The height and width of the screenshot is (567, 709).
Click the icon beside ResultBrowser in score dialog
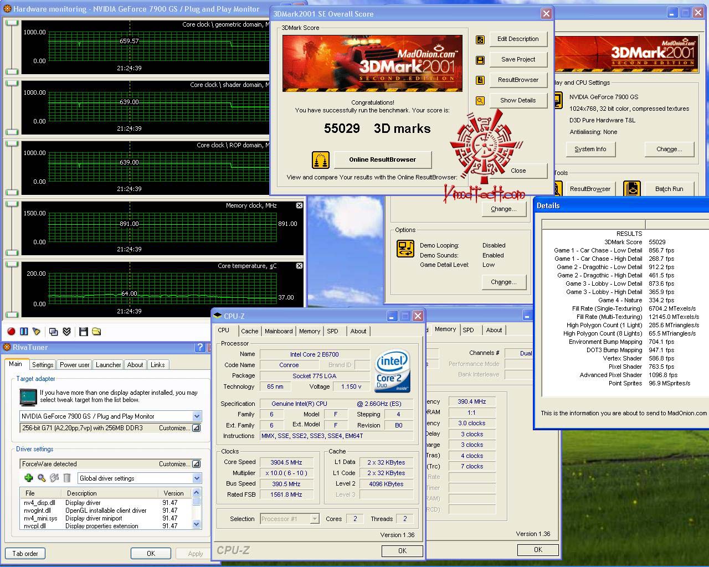480,80
